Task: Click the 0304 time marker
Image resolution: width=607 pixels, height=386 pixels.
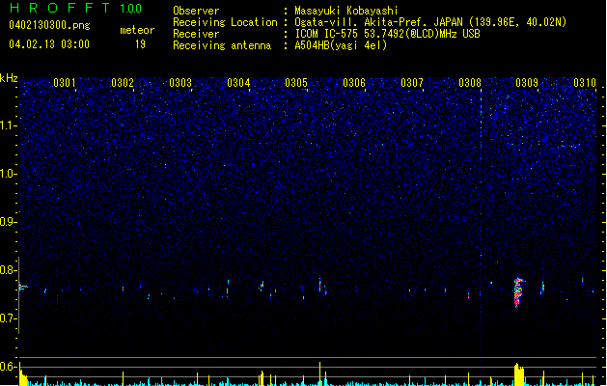Action: [238, 82]
